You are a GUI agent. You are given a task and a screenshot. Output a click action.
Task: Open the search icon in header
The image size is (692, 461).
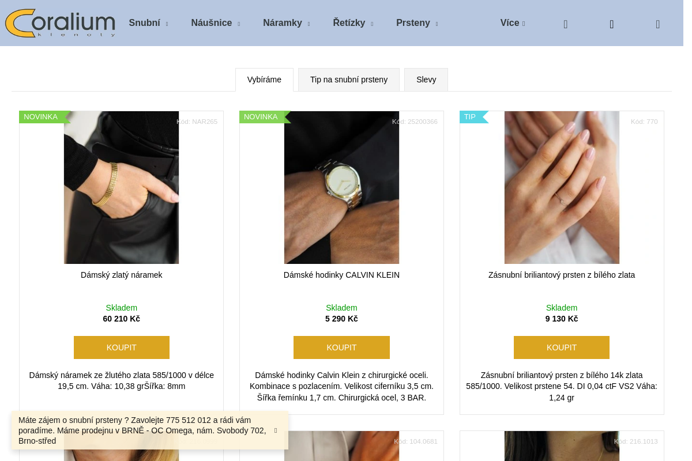tap(566, 24)
